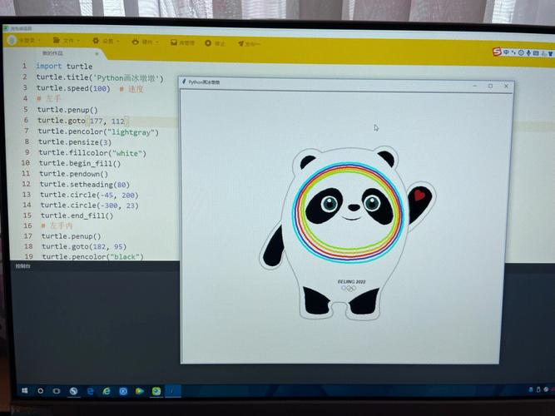Click the shirt skin icon on the Sogou bar

point(551,54)
